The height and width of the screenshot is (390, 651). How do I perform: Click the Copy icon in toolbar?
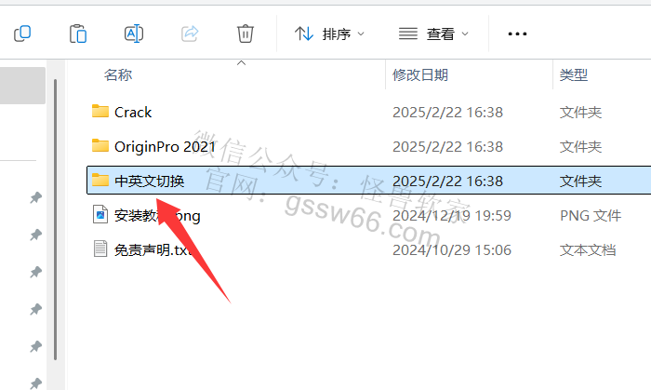pyautogui.click(x=22, y=34)
